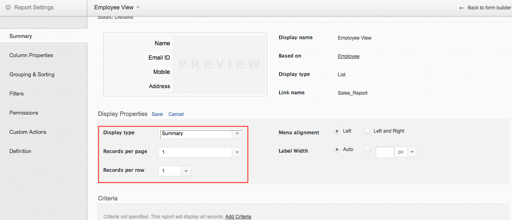Viewport: 512px width, 220px height.
Task: Expand the px unit dropdown
Action: [412, 152]
